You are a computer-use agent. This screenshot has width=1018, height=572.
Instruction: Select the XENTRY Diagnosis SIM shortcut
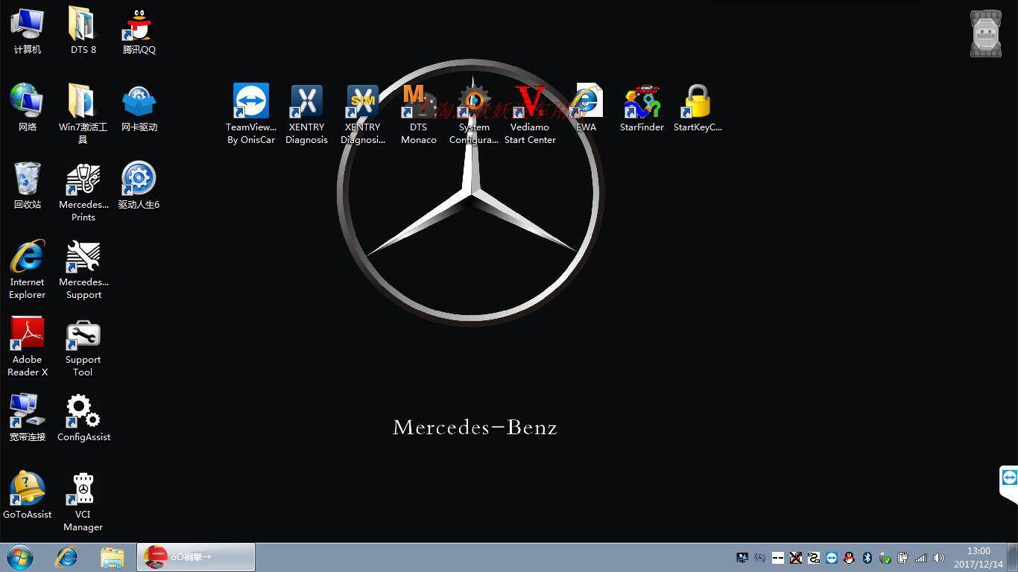363,114
